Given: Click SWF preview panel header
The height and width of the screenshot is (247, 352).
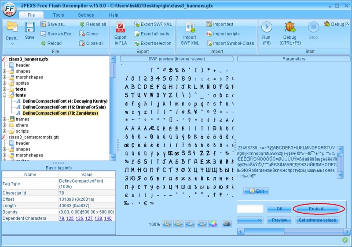Looking at the screenshot, I should point(177,59).
